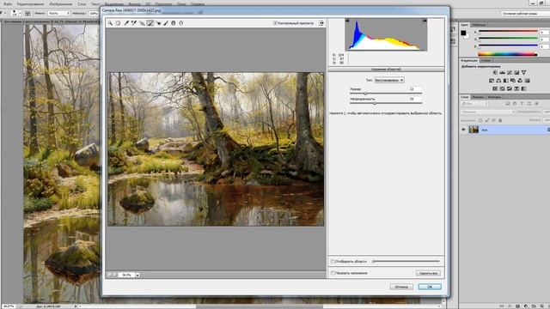550x309 pixels.
Task: Filter layers by pixel layers icon
Action: pyautogui.click(x=507, y=104)
